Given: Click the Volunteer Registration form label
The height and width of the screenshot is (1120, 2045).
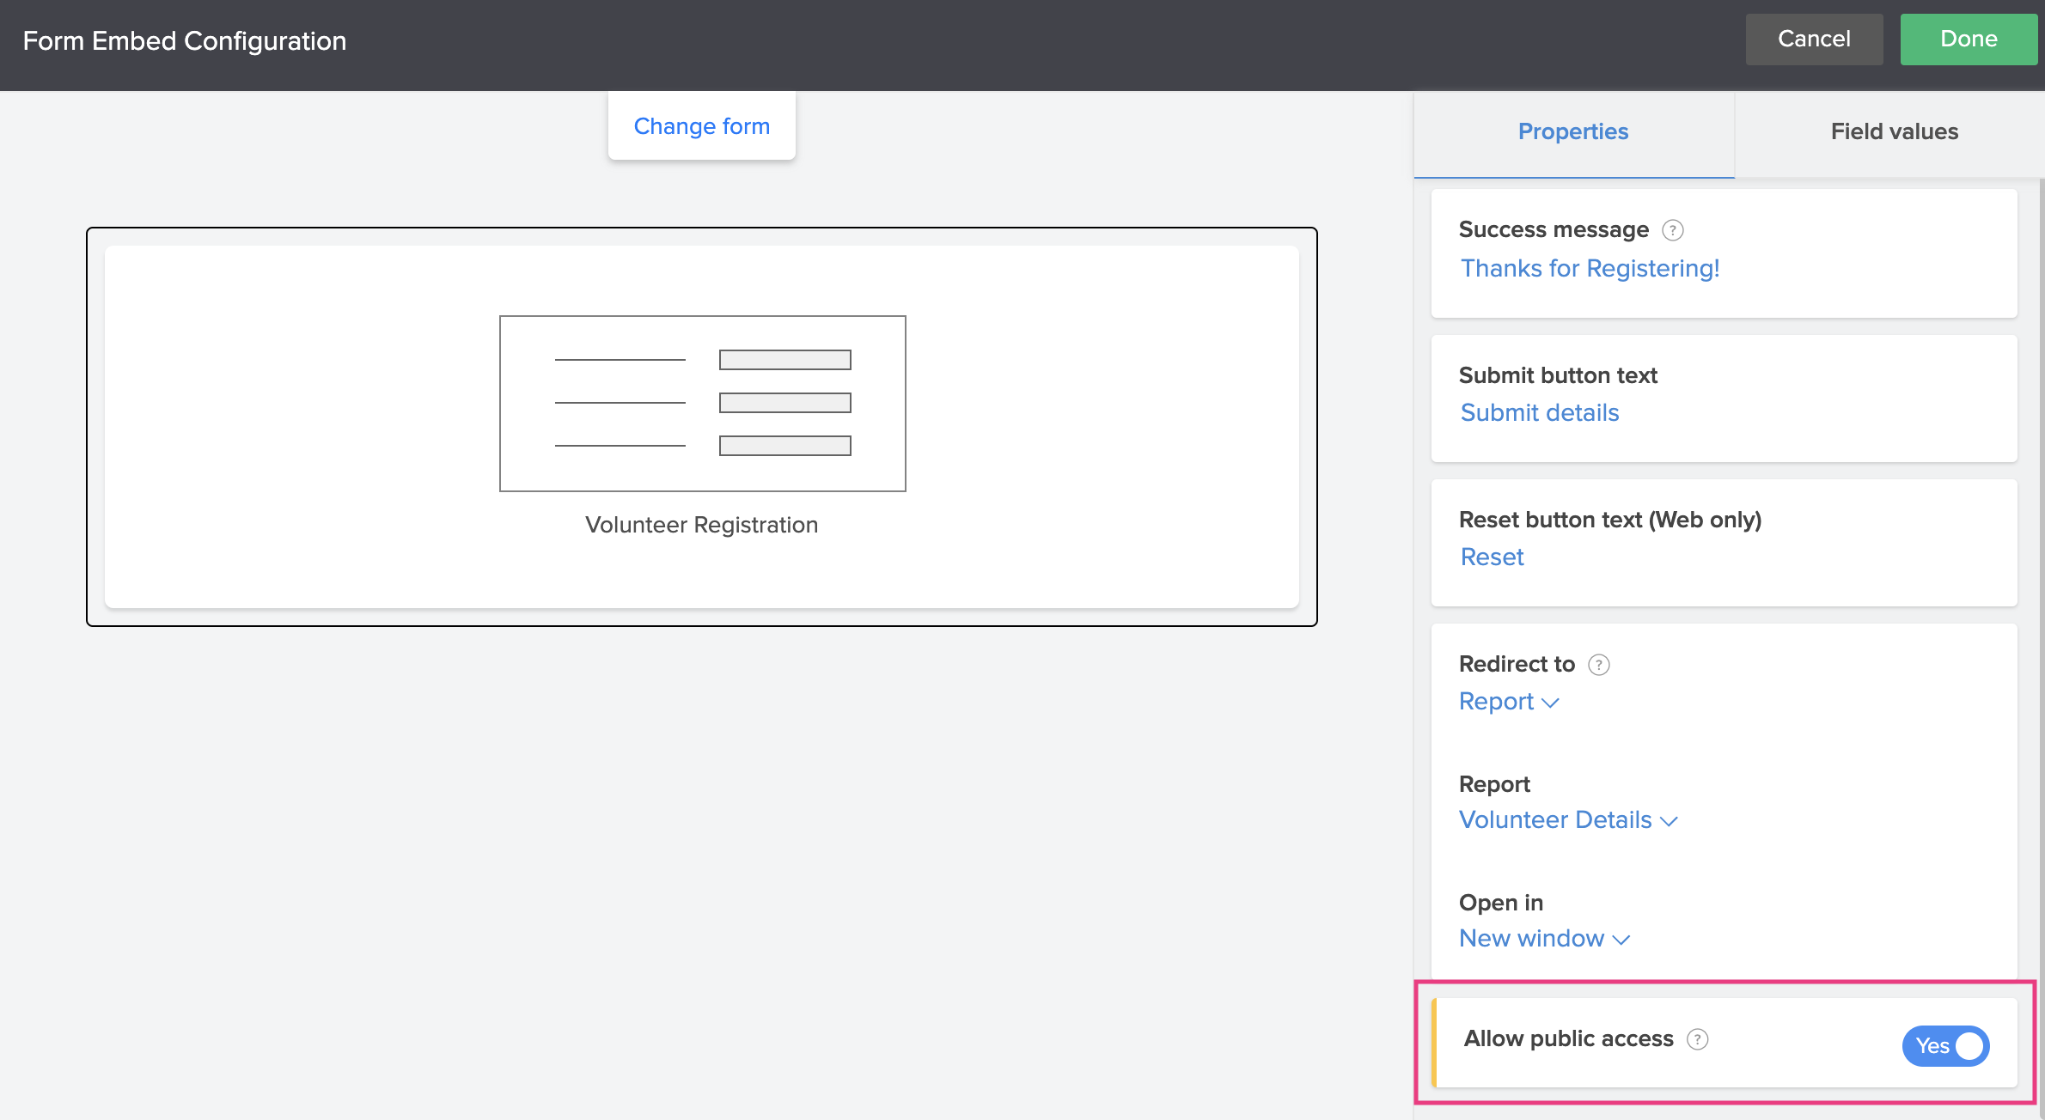Looking at the screenshot, I should pos(701,525).
